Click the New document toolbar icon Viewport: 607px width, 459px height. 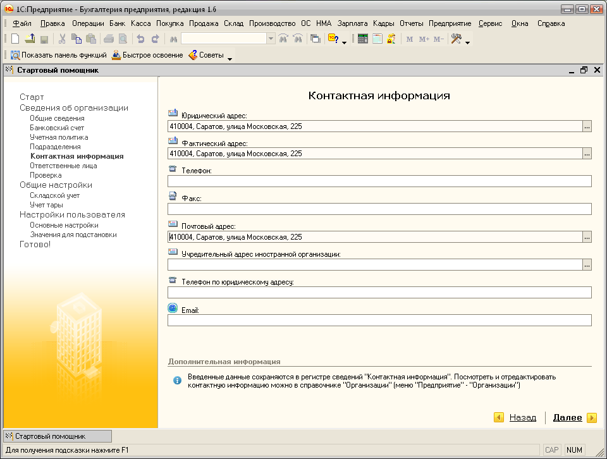(15, 39)
